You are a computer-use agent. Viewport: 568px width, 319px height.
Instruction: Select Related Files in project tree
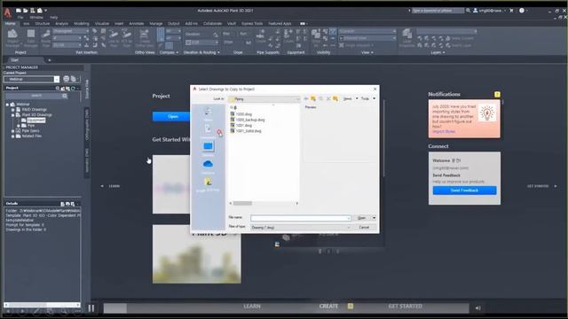pos(32,136)
